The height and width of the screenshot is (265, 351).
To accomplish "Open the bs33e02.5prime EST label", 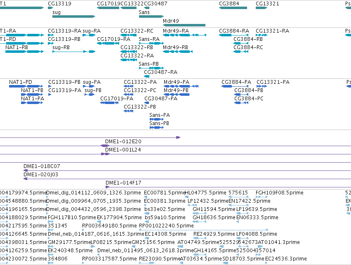I will (165, 209).
